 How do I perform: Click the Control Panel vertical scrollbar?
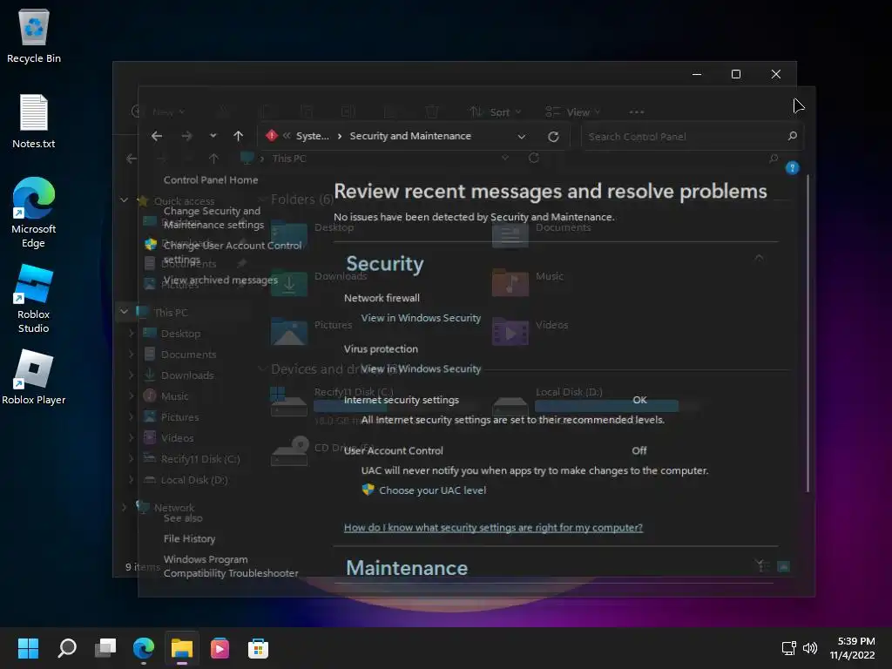(808, 334)
